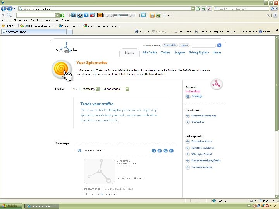This screenshot has height=209, width=279.
Task: Open the Home tab
Action: pos(129,53)
